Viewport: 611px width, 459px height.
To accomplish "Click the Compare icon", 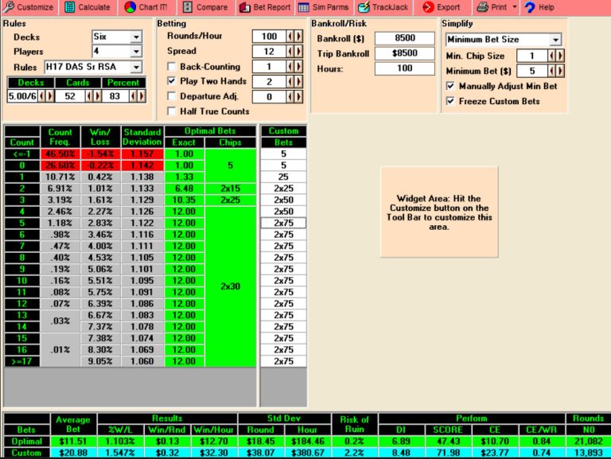I will point(188,6).
